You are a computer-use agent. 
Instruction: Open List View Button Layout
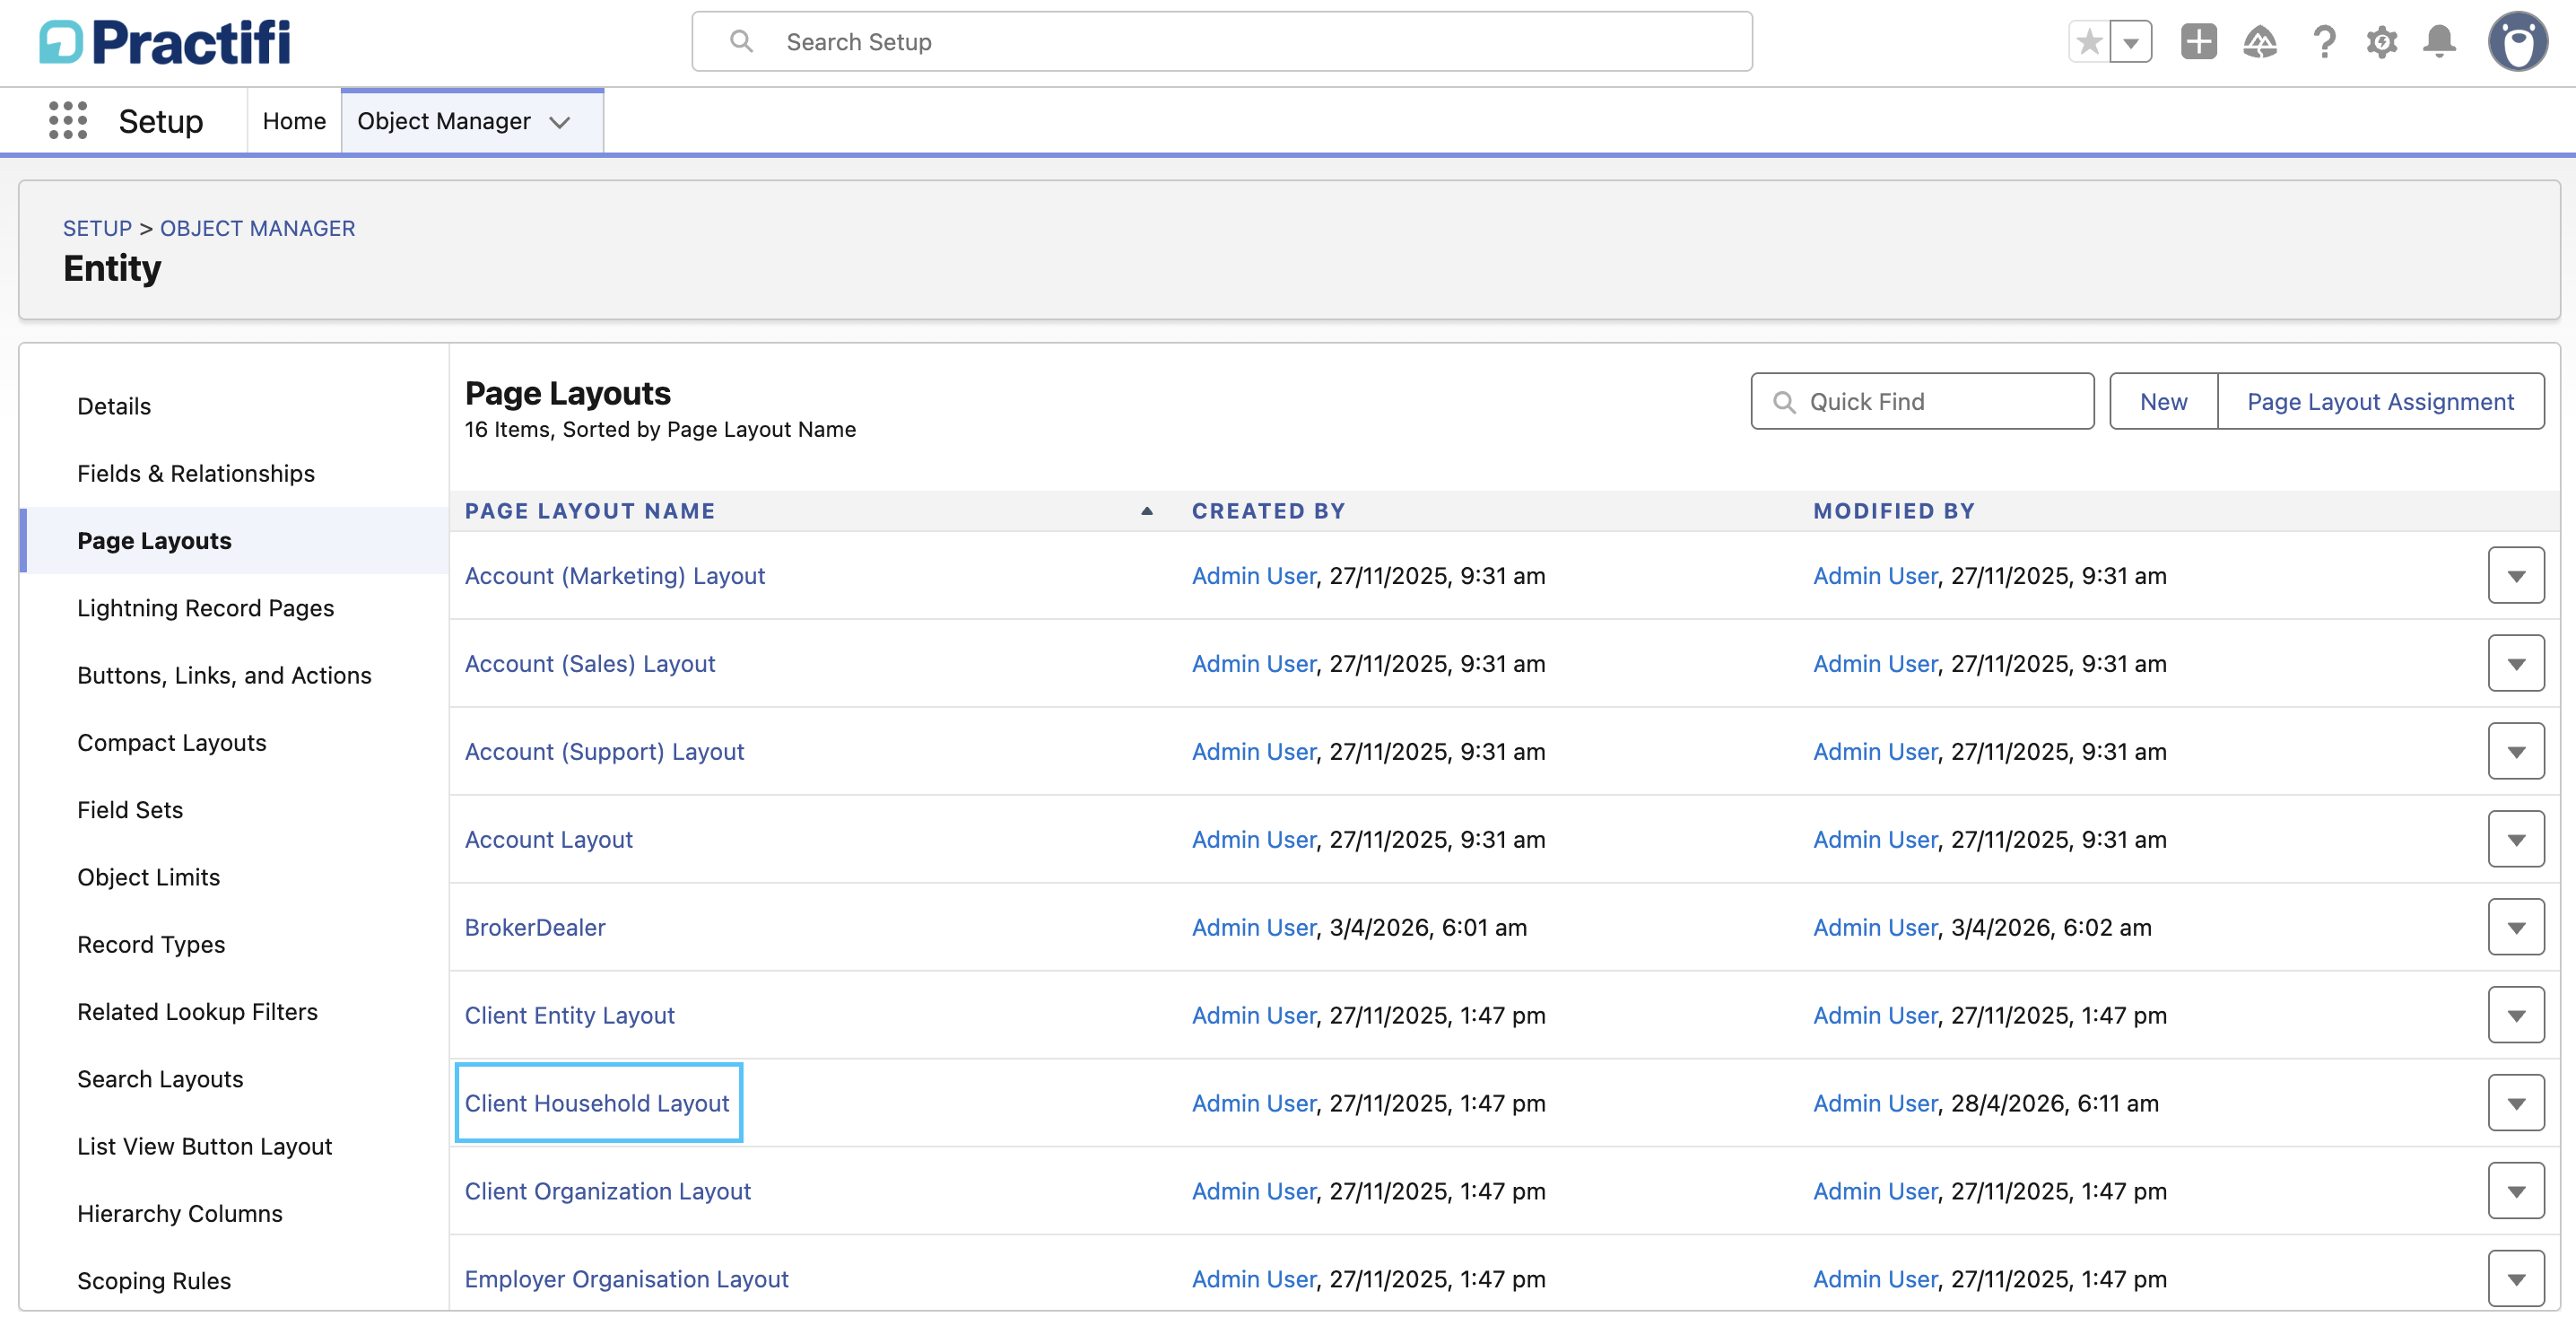point(204,1146)
